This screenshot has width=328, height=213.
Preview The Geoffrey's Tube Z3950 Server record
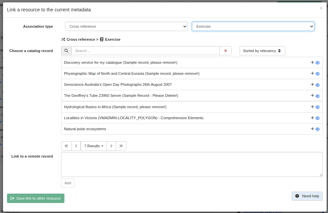pos(318,96)
